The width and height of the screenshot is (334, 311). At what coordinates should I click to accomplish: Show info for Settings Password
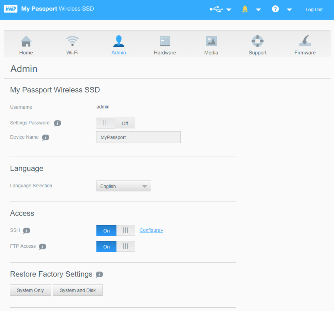[x=57, y=123]
